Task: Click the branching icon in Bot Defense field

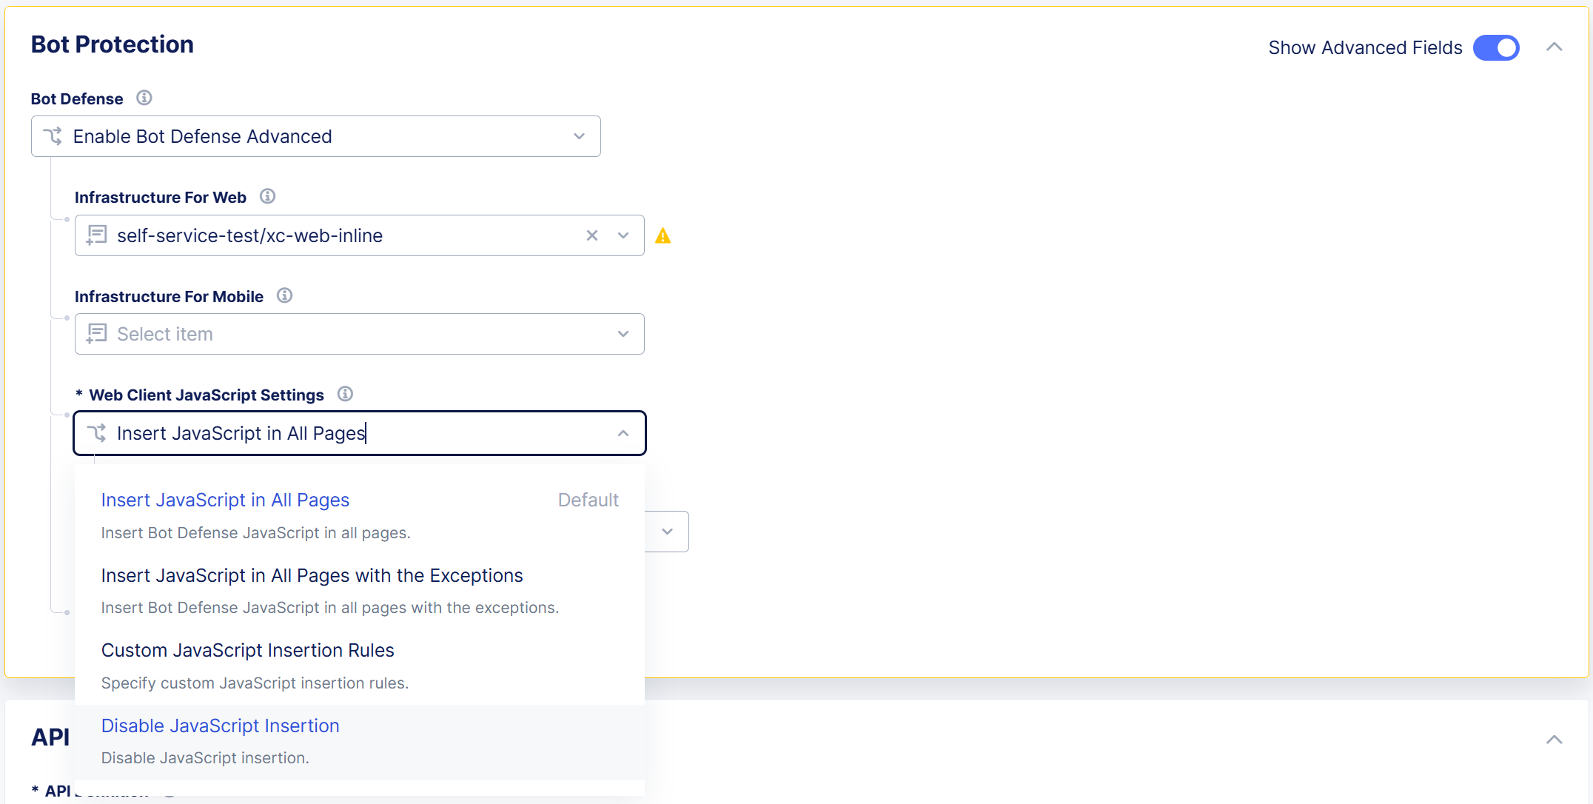Action: click(x=53, y=135)
